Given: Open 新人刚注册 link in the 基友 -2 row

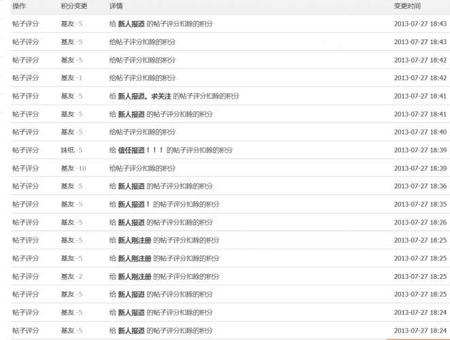Looking at the screenshot, I should coord(135,277).
